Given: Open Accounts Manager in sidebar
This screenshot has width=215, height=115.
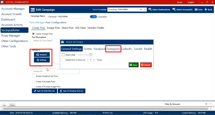Looking at the screenshot, I should 13,9.
